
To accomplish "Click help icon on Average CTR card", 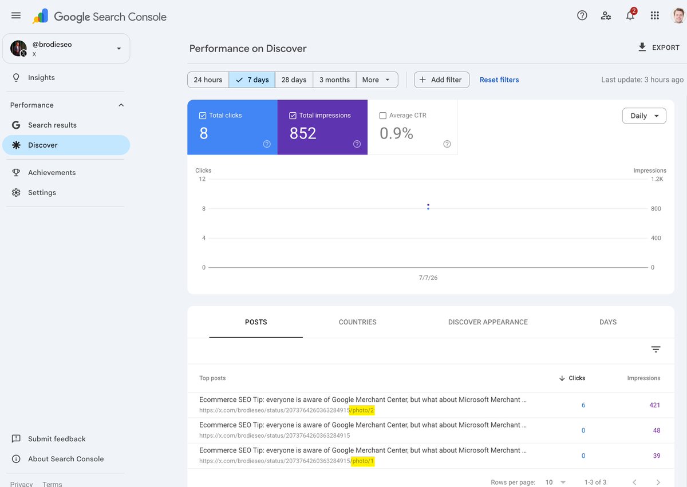I will pos(447,144).
